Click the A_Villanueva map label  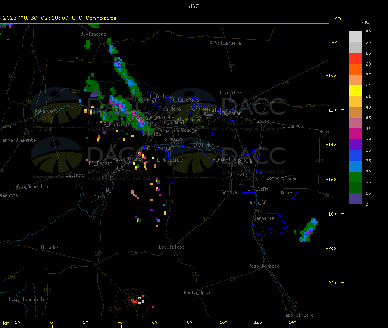pyautogui.click(x=225, y=43)
